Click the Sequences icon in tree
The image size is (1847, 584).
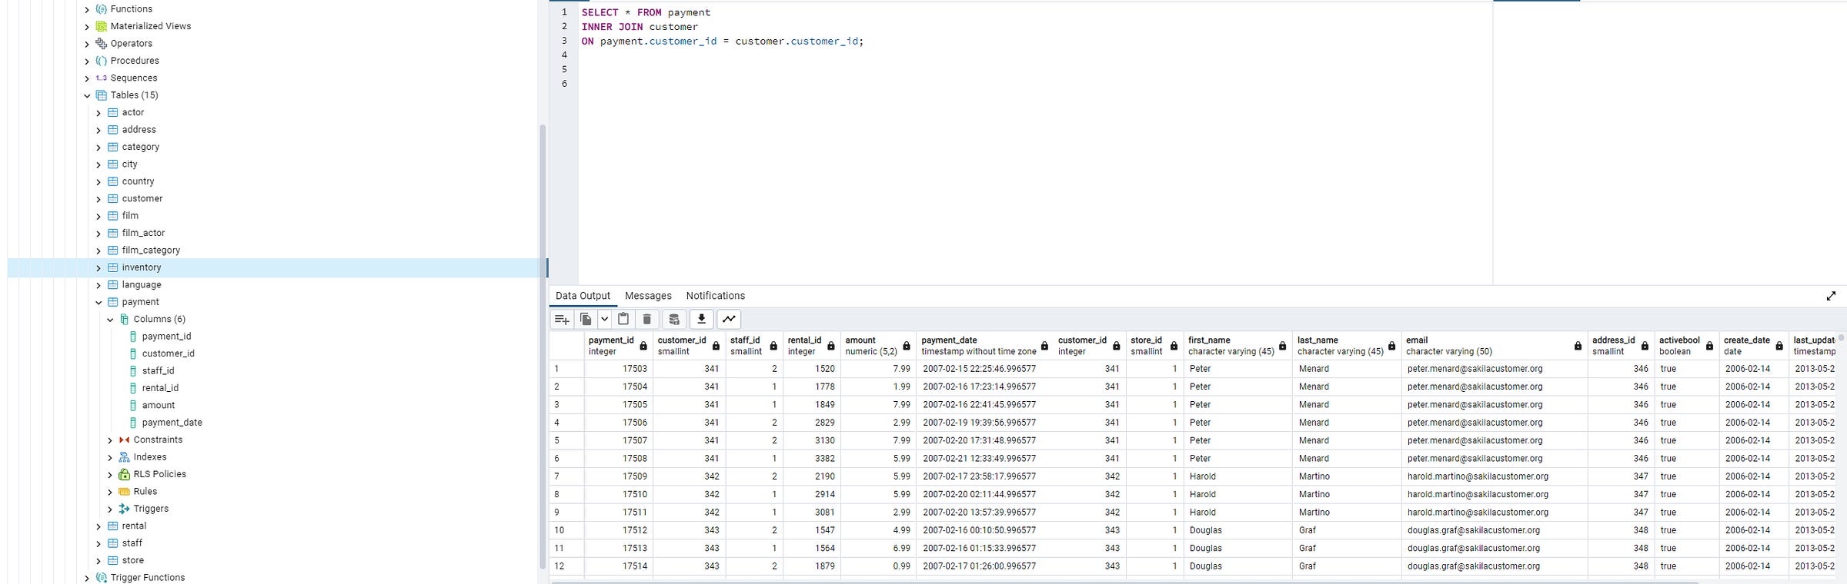(x=101, y=78)
